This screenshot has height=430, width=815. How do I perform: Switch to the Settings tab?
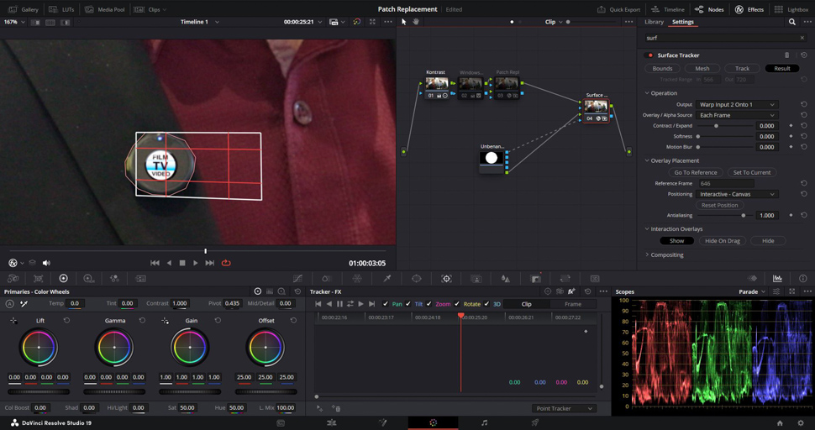pos(682,22)
